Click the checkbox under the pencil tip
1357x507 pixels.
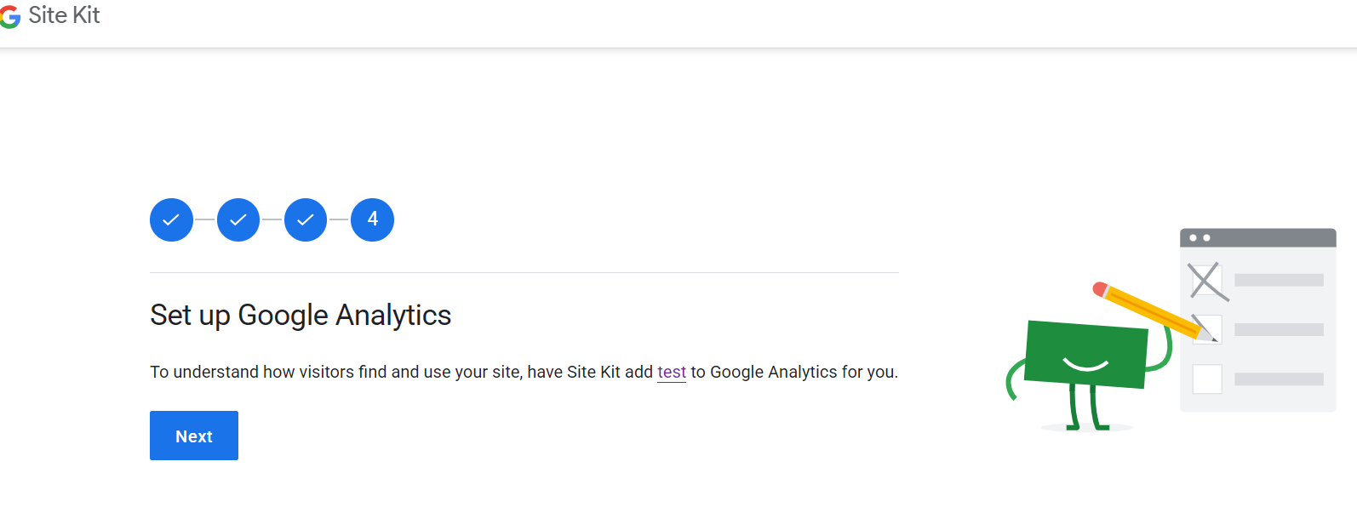pos(1207,329)
